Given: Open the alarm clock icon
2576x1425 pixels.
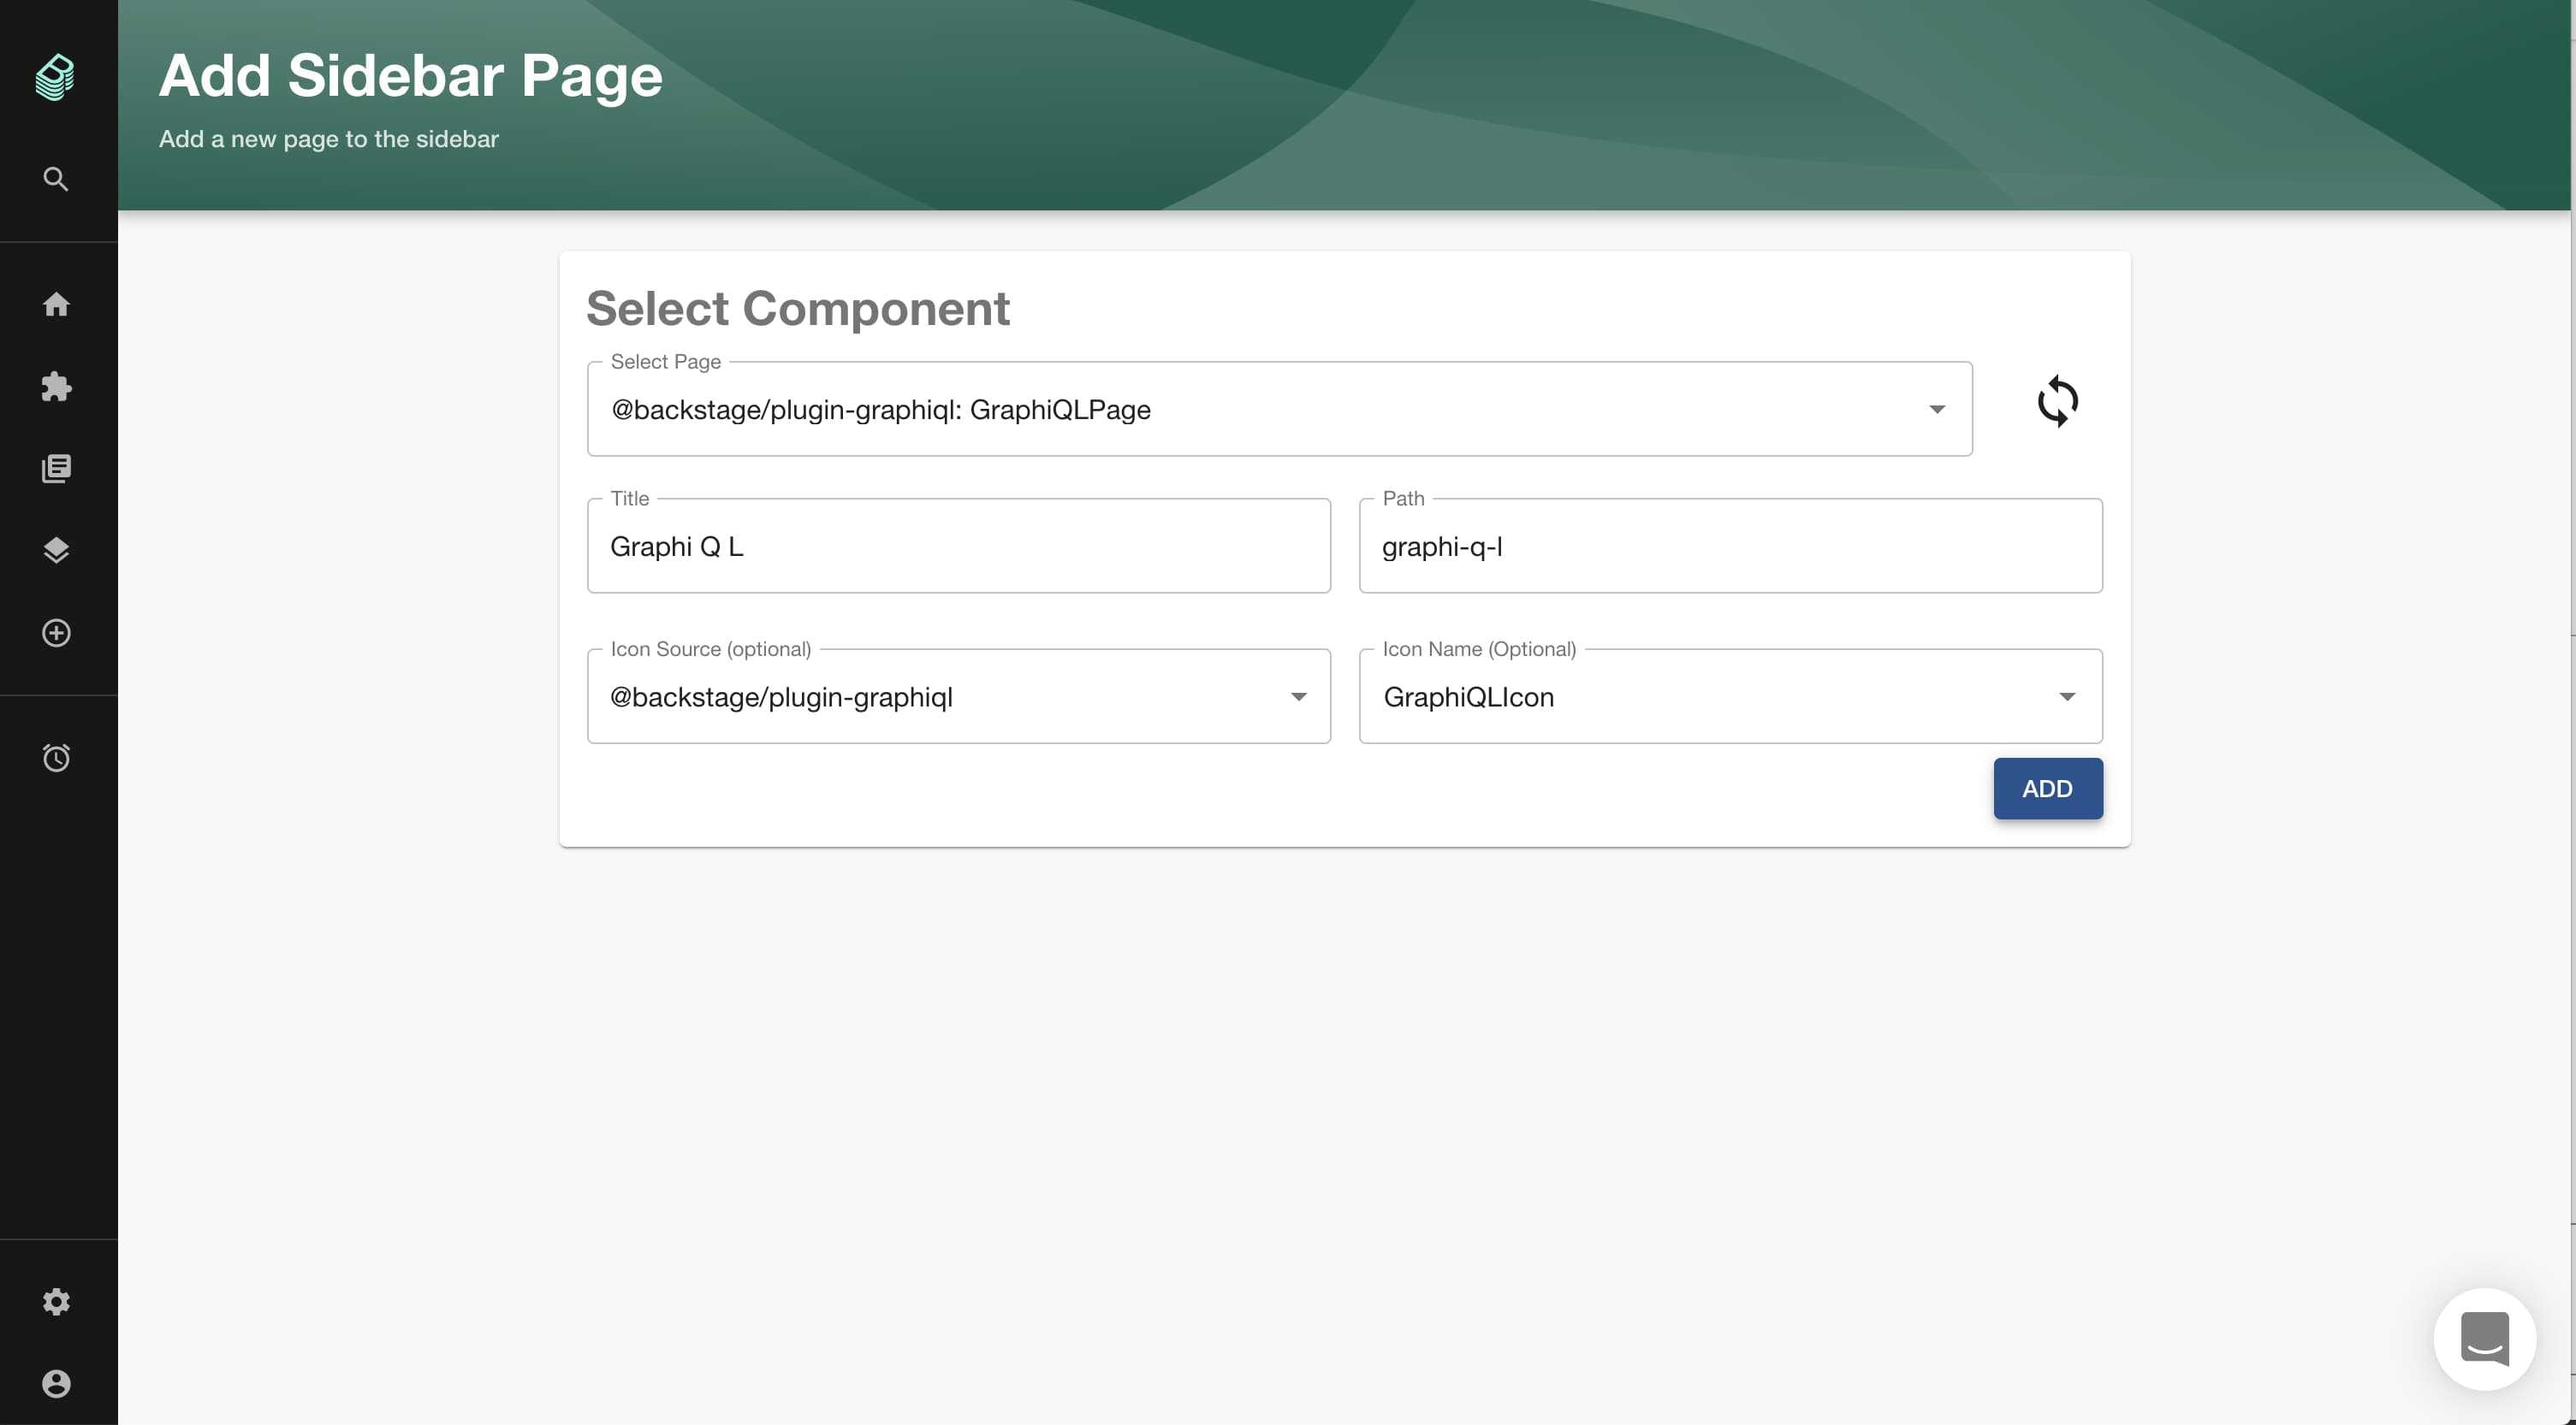Looking at the screenshot, I should [56, 758].
